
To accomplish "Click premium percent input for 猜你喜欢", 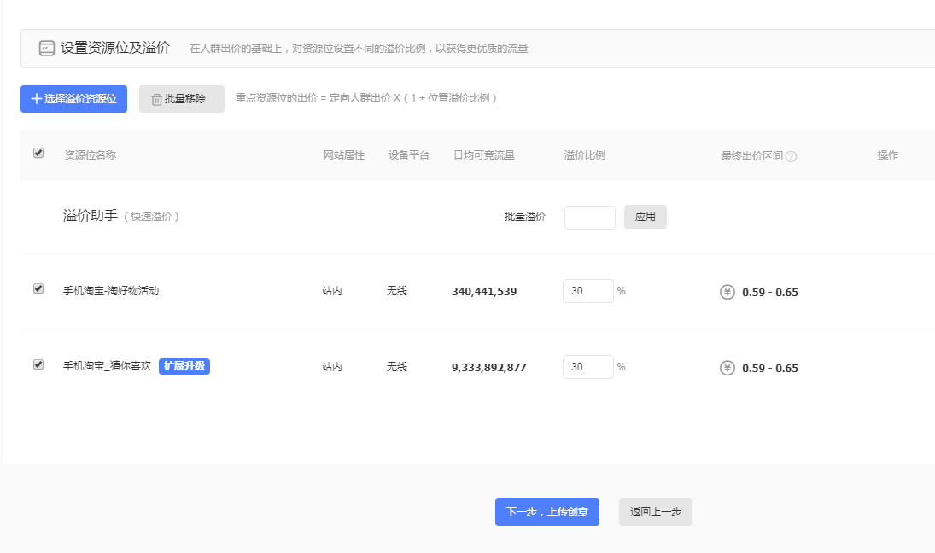I will click(x=587, y=367).
